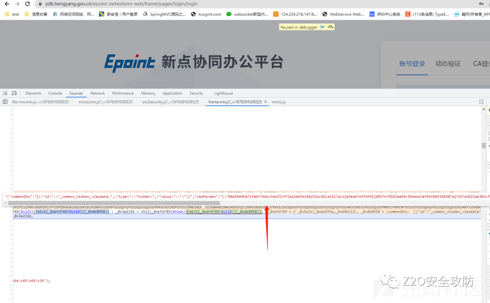The image size is (490, 303).
Task: Open the 124.239.218.147 bookmark
Action: coord(295,14)
